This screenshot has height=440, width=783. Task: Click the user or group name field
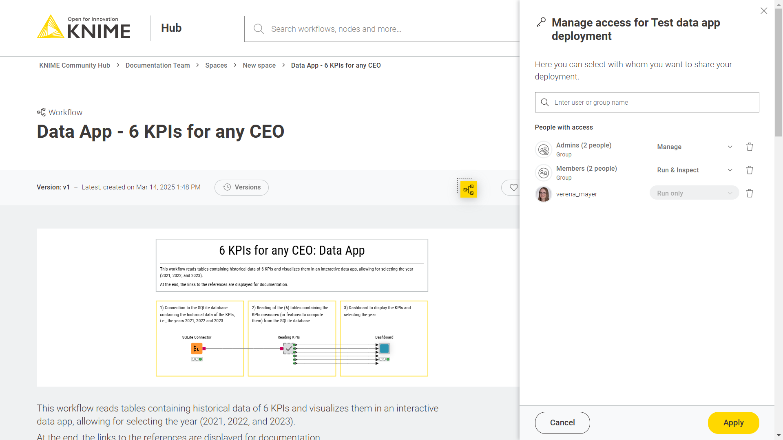pyautogui.click(x=652, y=103)
